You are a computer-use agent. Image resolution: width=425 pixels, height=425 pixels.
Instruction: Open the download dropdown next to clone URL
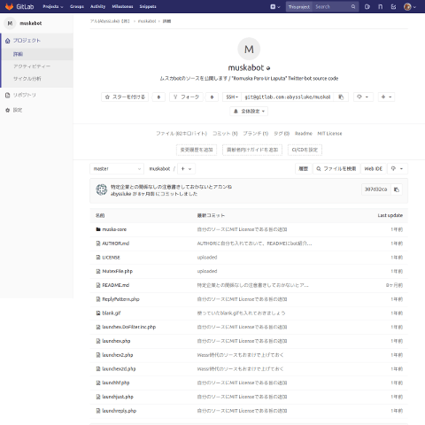pos(363,97)
